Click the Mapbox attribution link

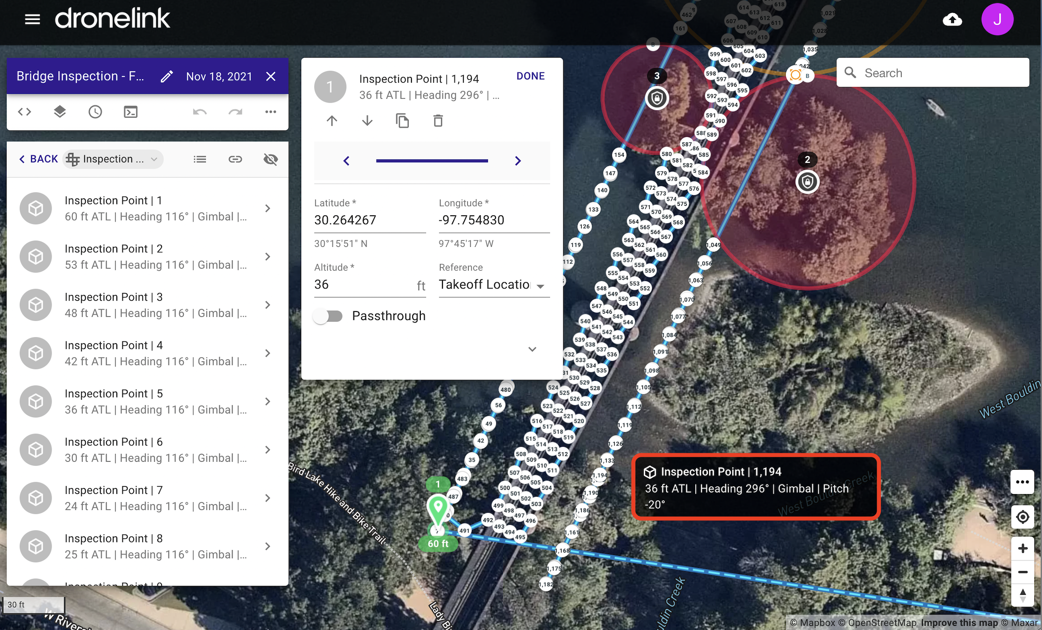812,623
